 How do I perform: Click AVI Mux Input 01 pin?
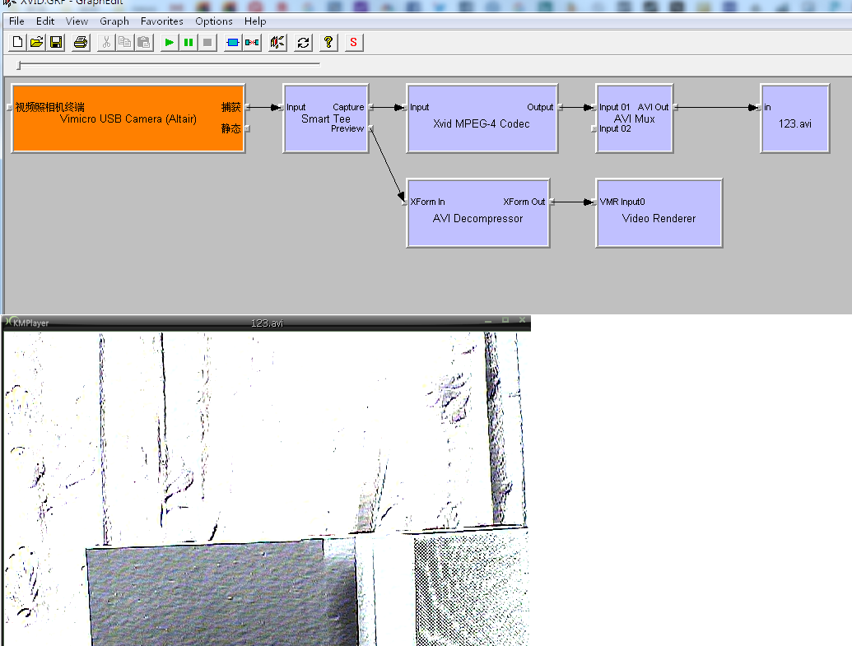pos(594,107)
